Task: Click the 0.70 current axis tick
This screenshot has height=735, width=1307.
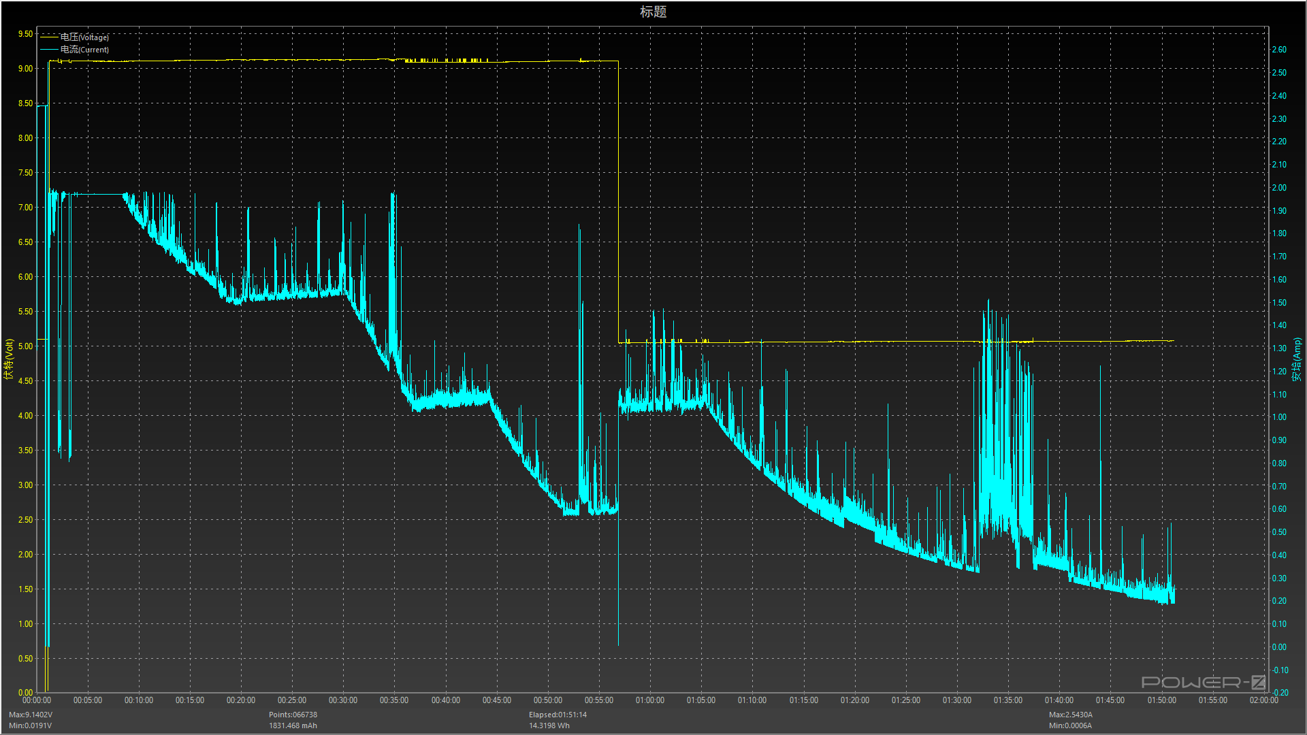Action: 1279,487
